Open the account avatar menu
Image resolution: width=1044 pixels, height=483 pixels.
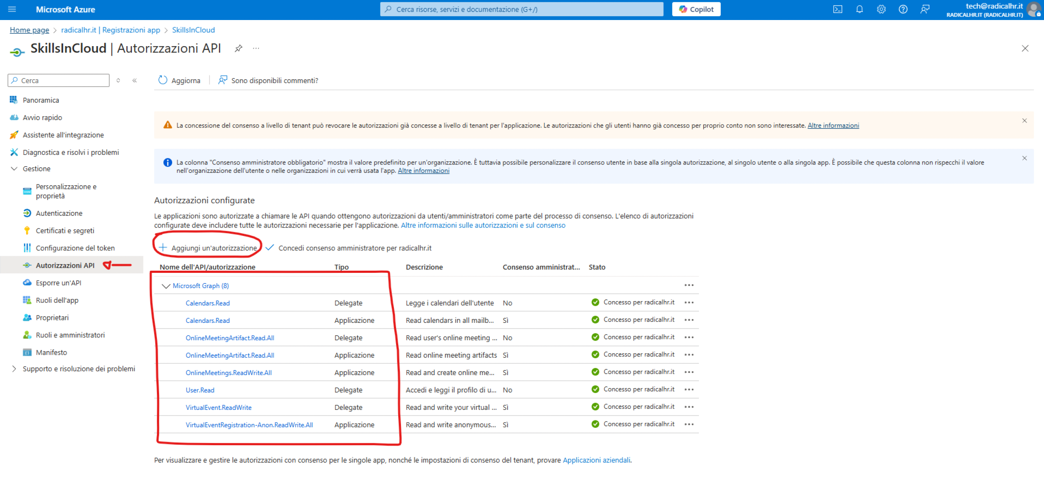coord(1034,9)
